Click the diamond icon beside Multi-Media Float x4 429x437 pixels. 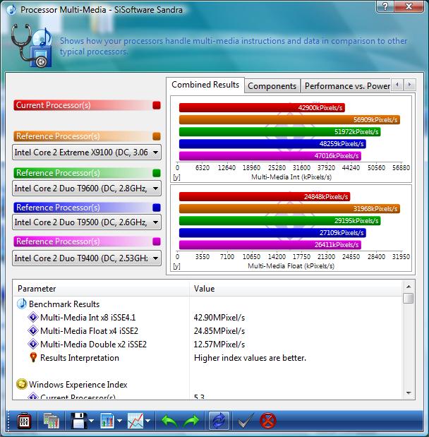pyautogui.click(x=33, y=330)
